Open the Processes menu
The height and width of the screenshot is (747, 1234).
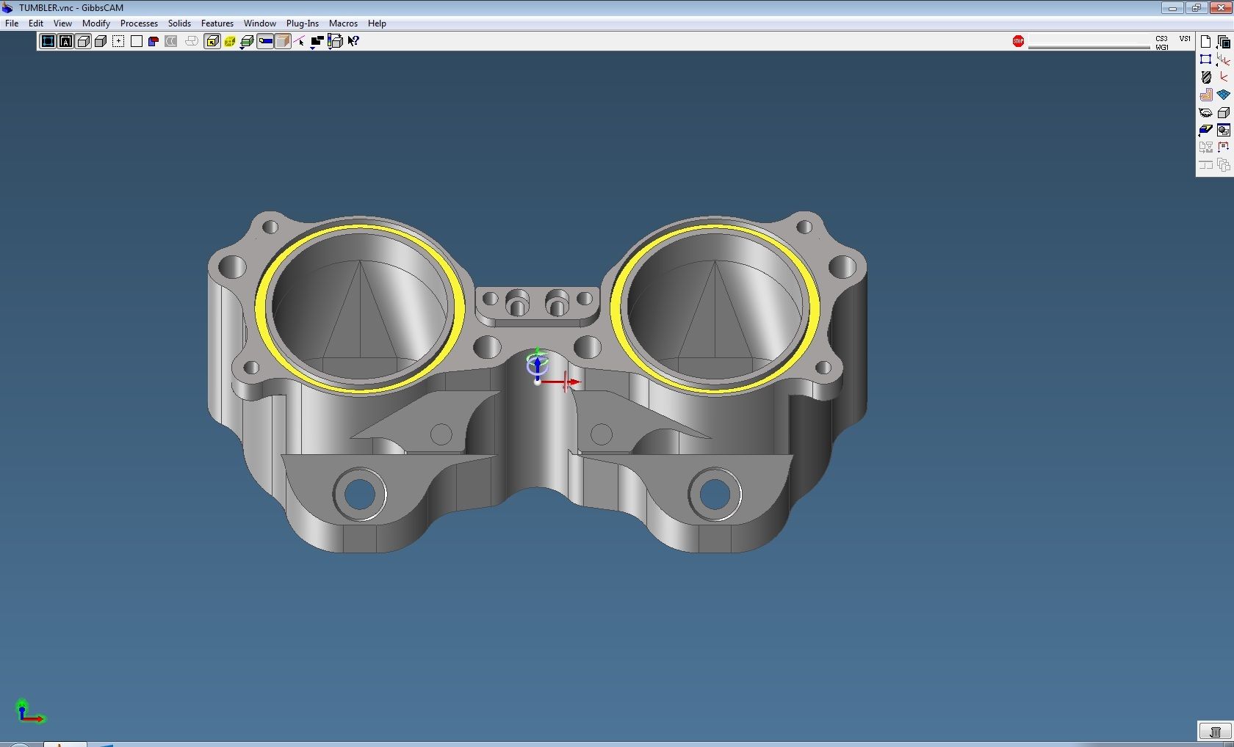(x=139, y=23)
